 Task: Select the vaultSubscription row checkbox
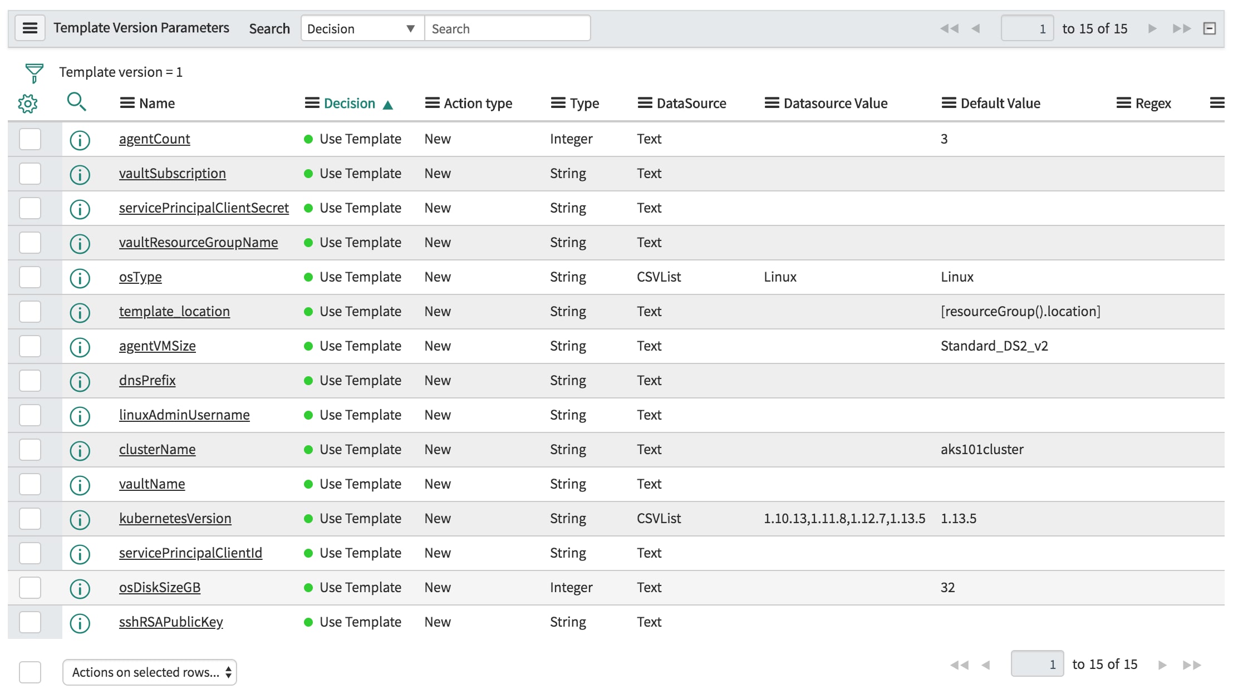point(30,174)
